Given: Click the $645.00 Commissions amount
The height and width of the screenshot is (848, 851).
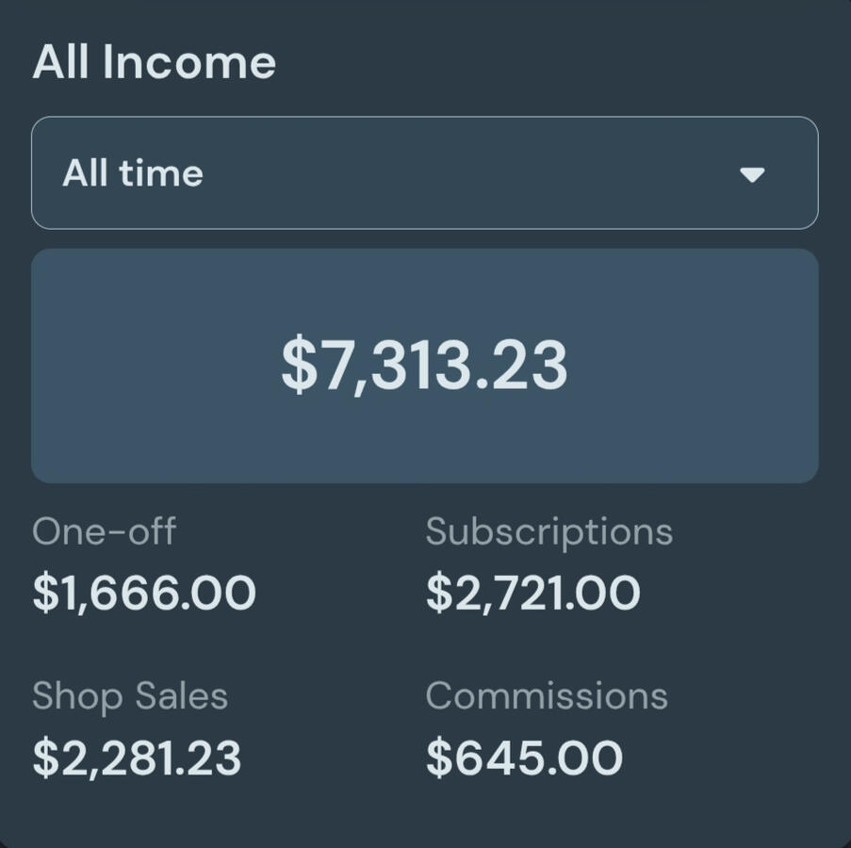Looking at the screenshot, I should coord(524,758).
